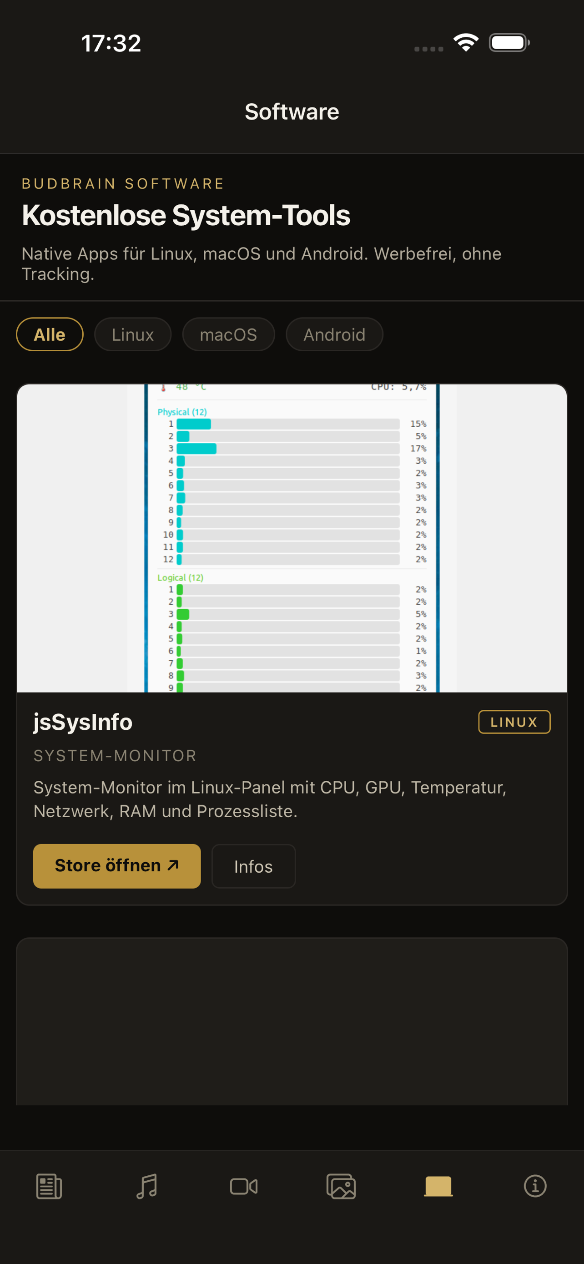Tap the SYSTEM-MONITOR category label
This screenshot has width=584, height=1264.
(x=115, y=756)
